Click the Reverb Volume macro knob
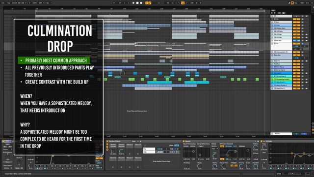The image size is (314, 177). click(x=113, y=151)
